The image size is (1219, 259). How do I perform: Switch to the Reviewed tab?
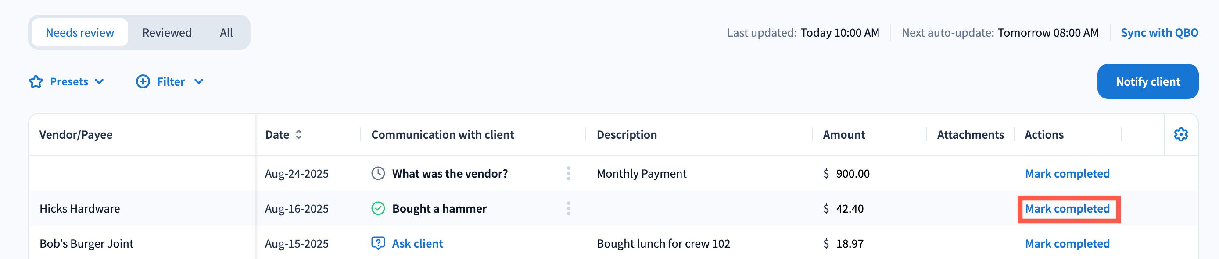(167, 32)
